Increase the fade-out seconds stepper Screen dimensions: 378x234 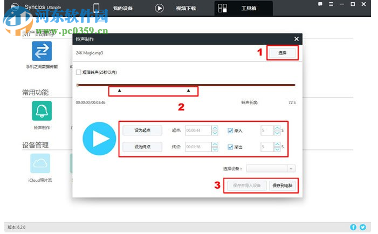(277, 144)
